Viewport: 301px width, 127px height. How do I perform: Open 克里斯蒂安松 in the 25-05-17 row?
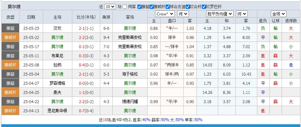click(130, 47)
